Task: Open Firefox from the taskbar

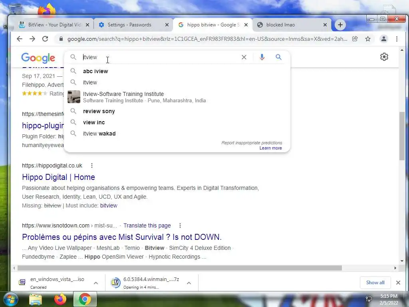Action: point(60,299)
